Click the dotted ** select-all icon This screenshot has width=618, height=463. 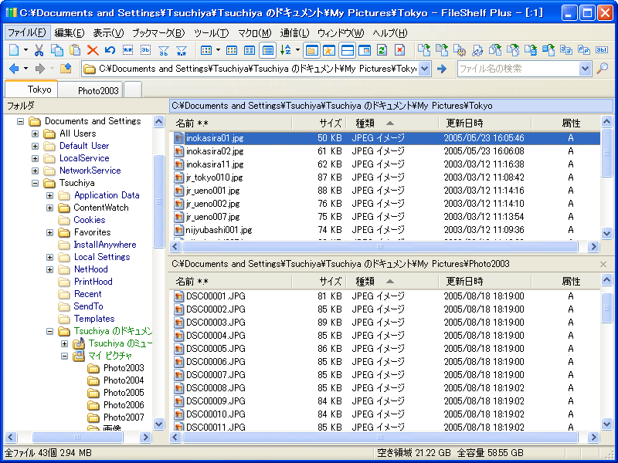point(127,50)
